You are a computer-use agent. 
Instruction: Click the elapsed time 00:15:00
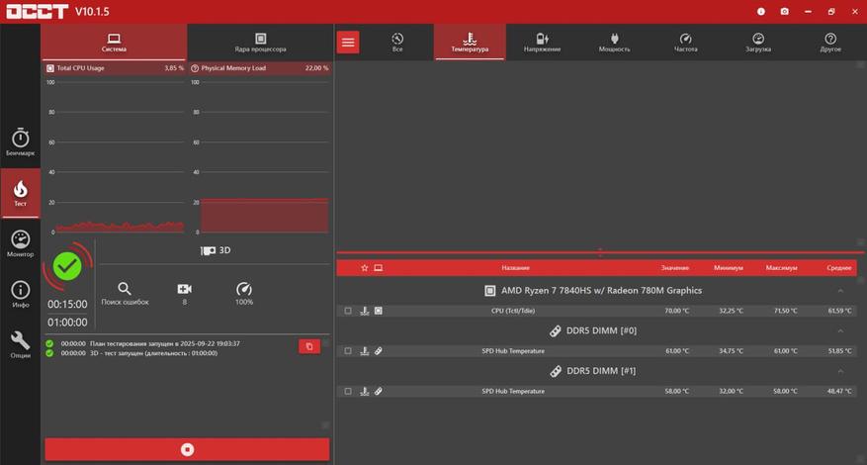click(x=67, y=305)
